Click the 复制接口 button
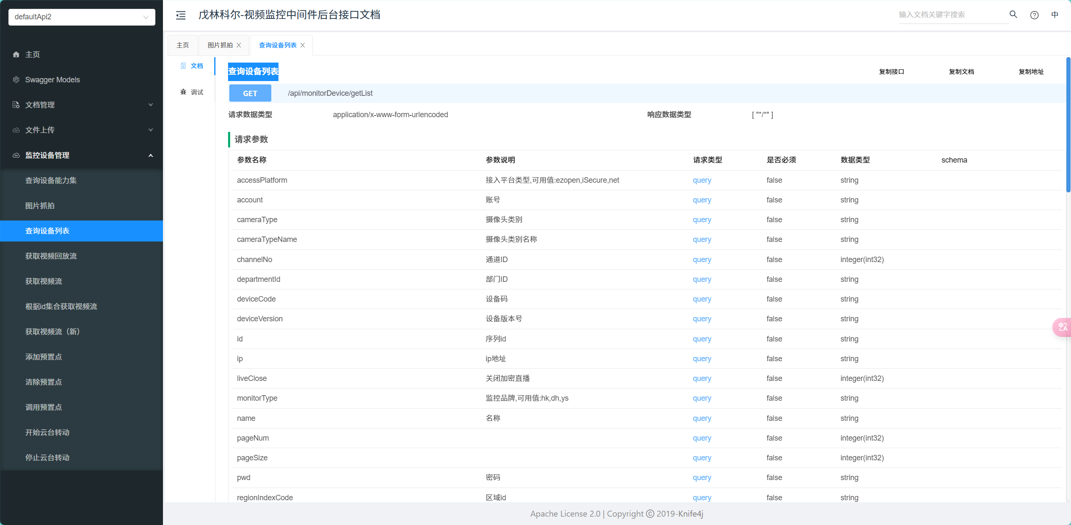1071x525 pixels. click(891, 71)
